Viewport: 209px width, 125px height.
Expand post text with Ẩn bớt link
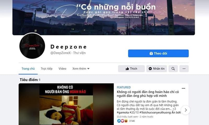176,113
